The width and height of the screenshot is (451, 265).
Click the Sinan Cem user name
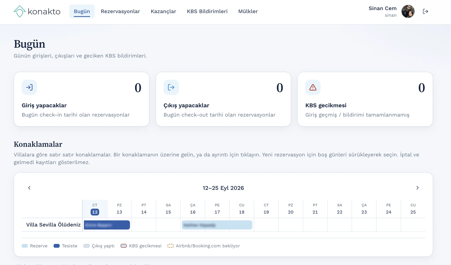click(x=383, y=8)
